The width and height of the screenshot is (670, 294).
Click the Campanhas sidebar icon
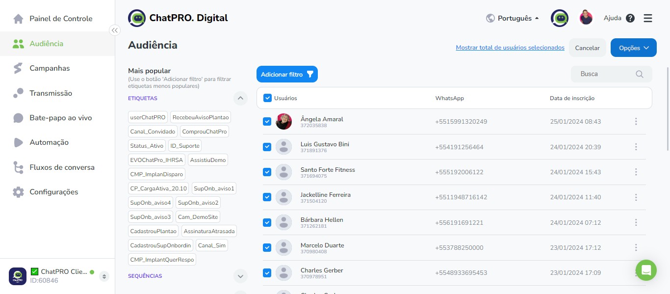(18, 68)
